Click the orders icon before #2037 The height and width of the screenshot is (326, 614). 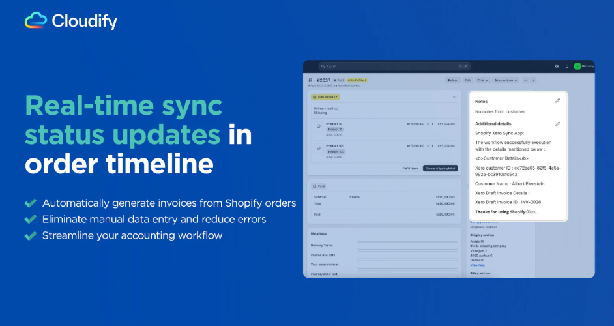coord(310,80)
